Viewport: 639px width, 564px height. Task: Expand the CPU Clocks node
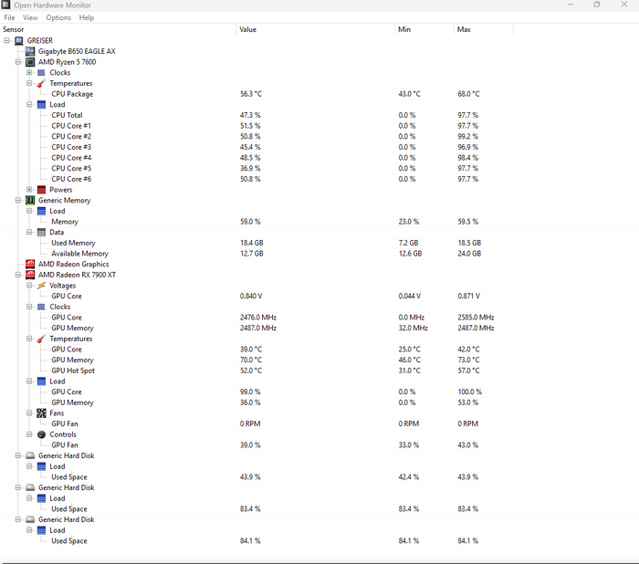tap(29, 72)
